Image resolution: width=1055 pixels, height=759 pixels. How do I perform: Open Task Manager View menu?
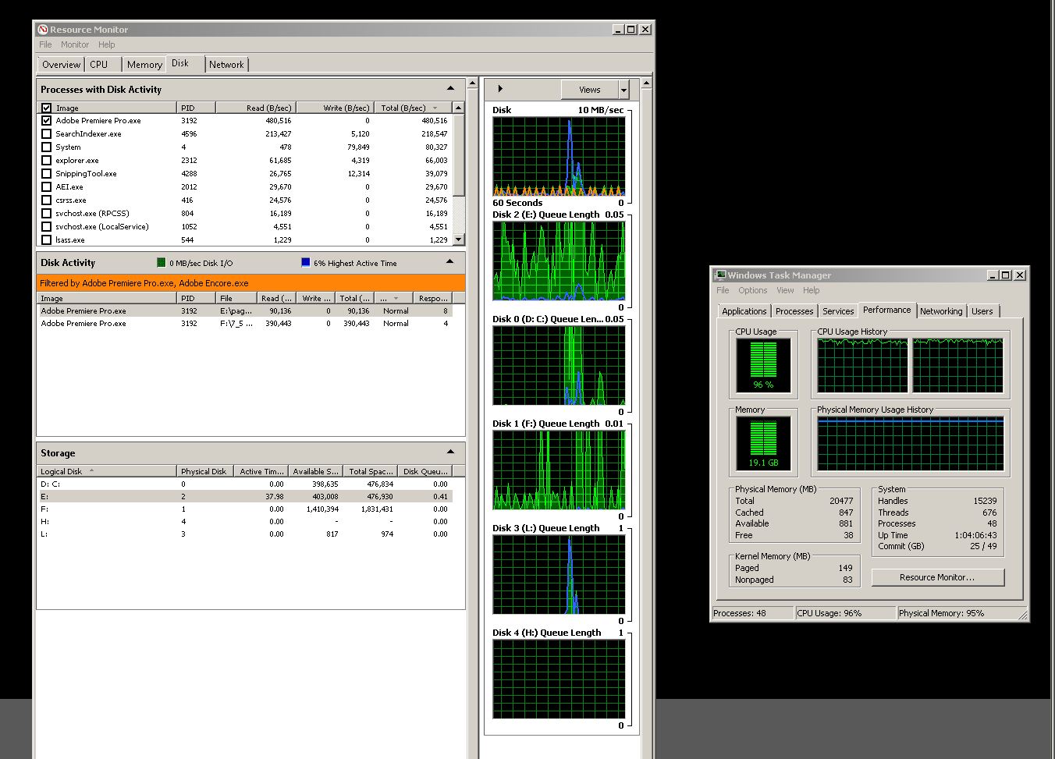tap(785, 290)
